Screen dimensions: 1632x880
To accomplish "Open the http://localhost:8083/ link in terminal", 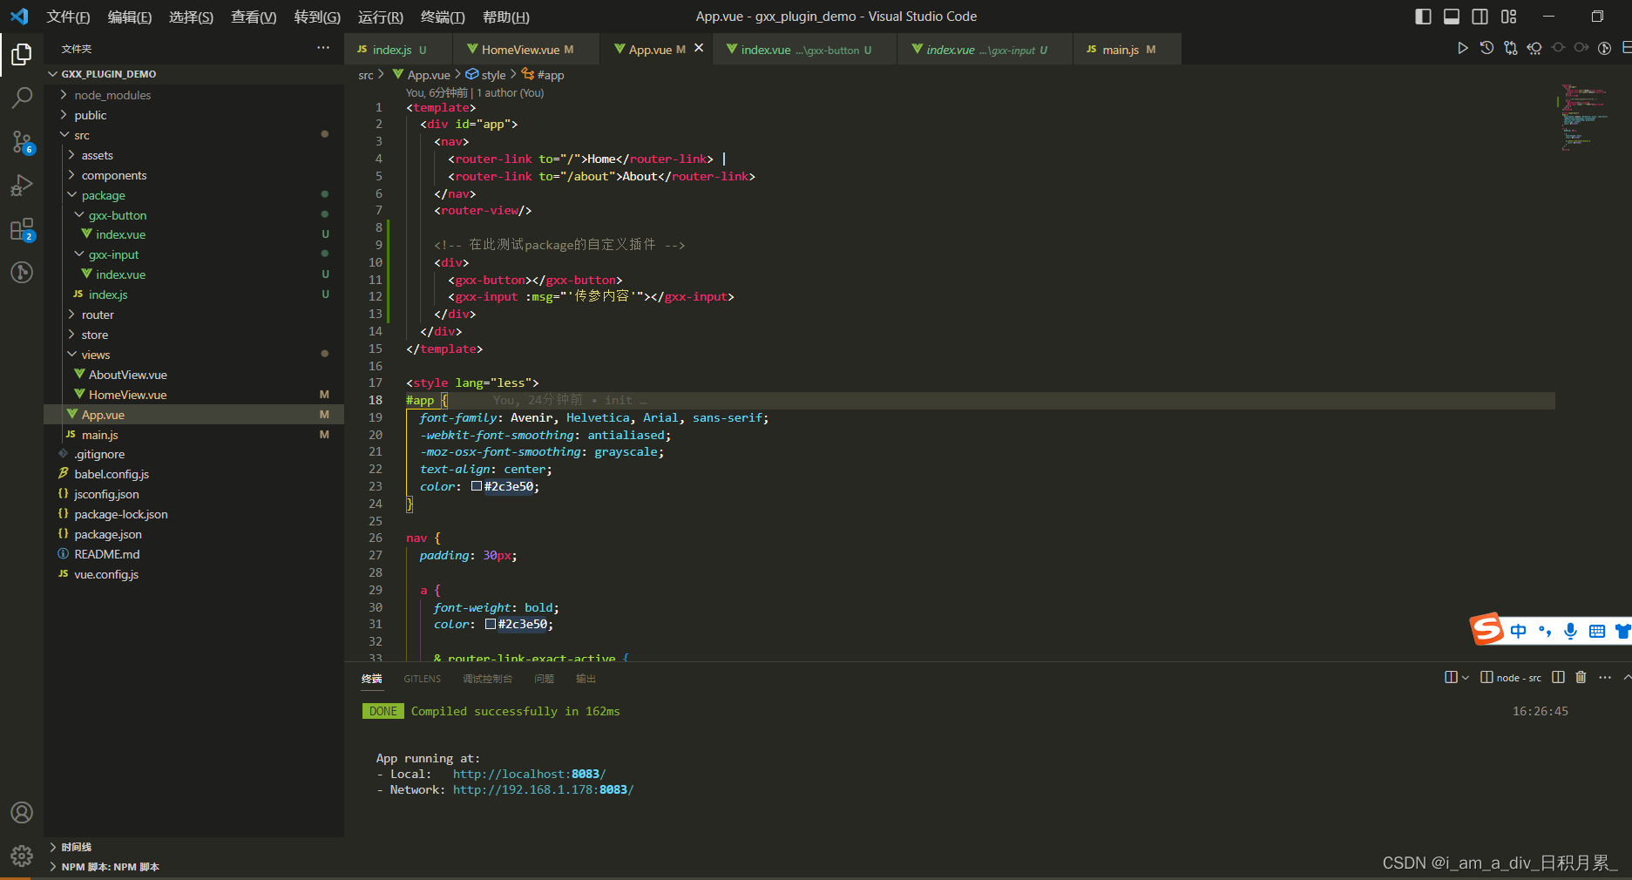I will click(x=530, y=774).
